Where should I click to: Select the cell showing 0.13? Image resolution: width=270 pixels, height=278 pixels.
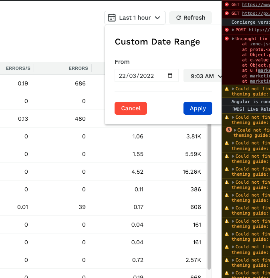click(23, 119)
